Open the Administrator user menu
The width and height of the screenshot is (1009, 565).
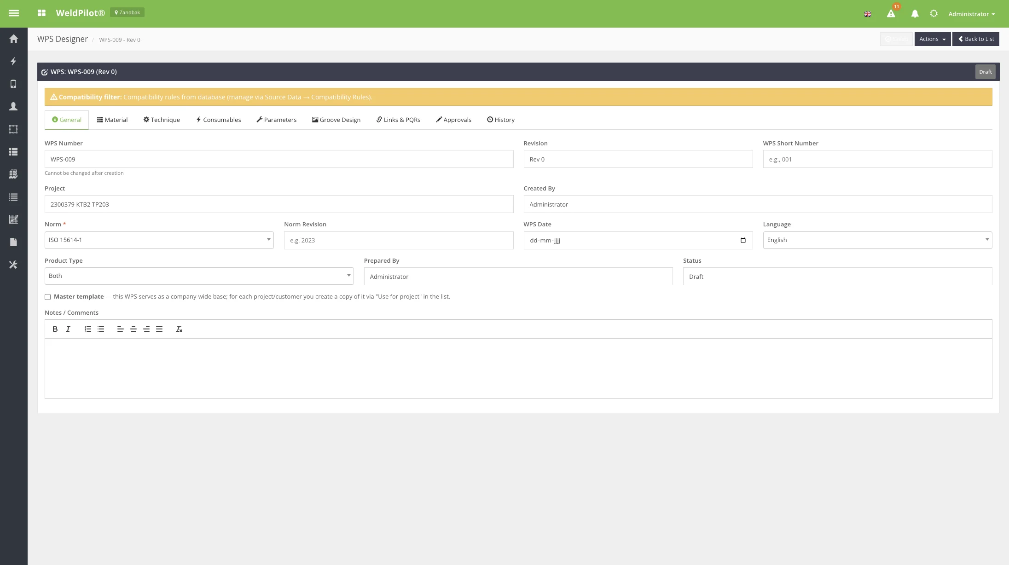click(971, 14)
